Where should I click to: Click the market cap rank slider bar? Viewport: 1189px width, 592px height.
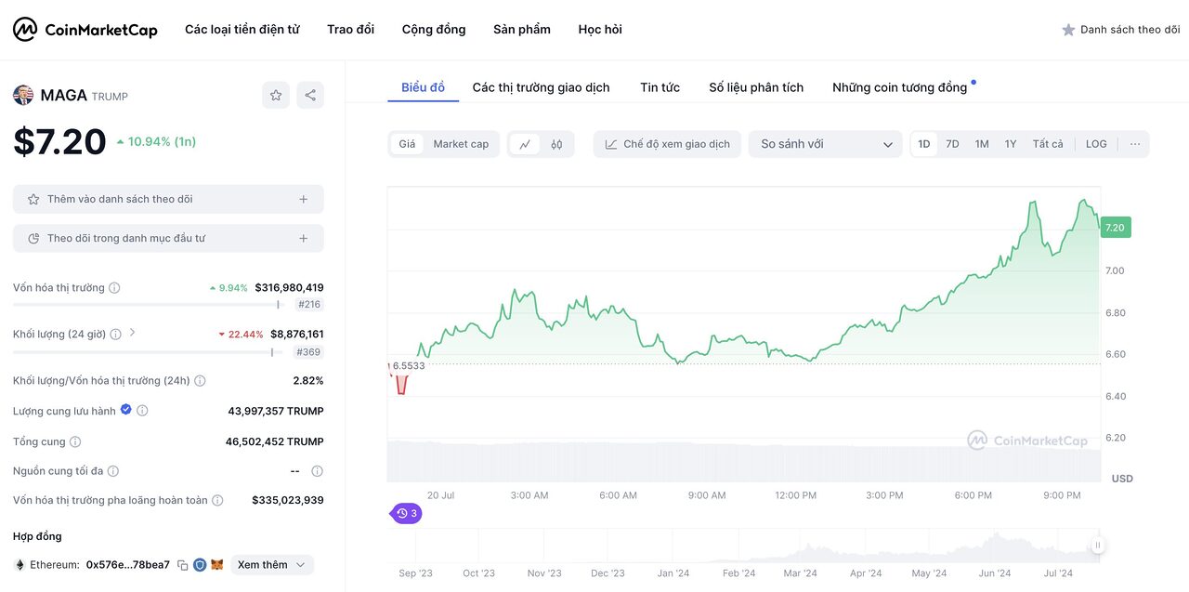146,304
